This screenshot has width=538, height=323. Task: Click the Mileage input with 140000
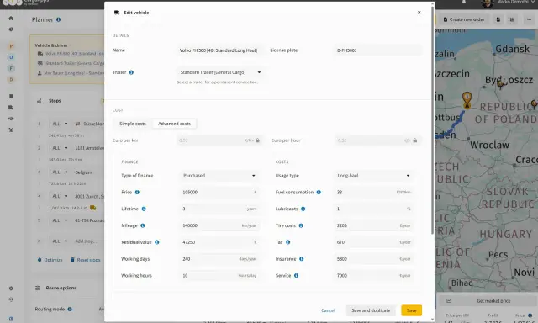pos(219,225)
